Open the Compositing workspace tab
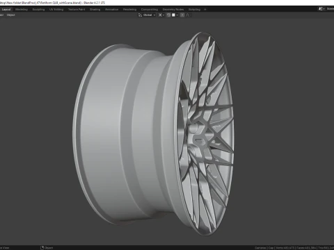 (x=150, y=10)
